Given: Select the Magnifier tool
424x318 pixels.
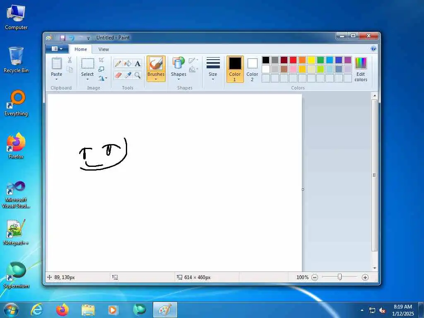Looking at the screenshot, I should [x=137, y=75].
